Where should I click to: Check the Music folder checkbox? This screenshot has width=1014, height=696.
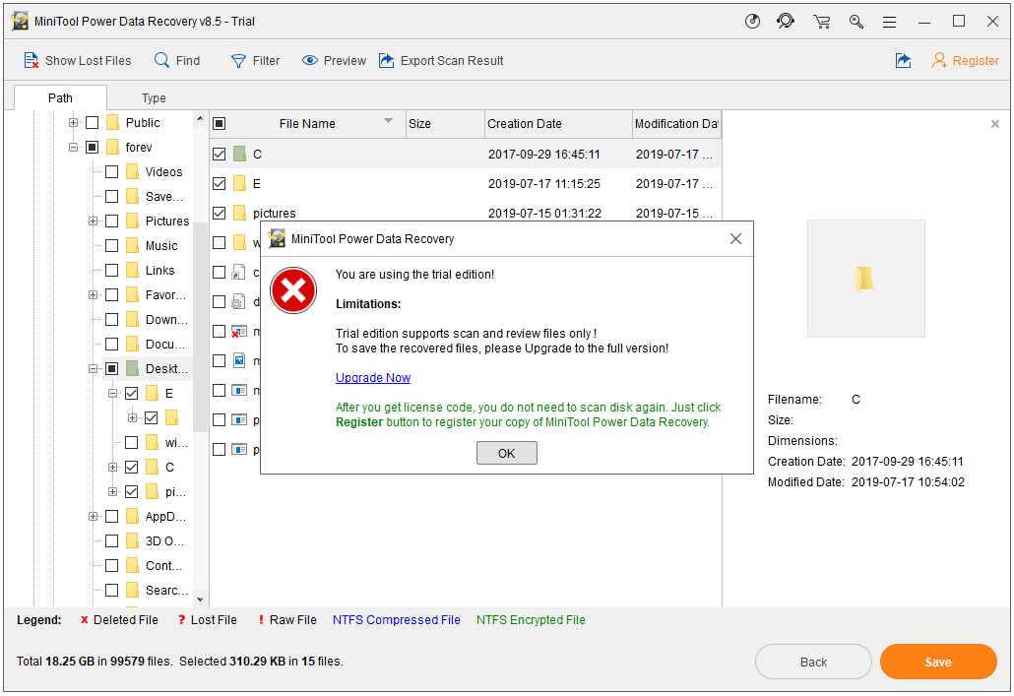coord(112,245)
